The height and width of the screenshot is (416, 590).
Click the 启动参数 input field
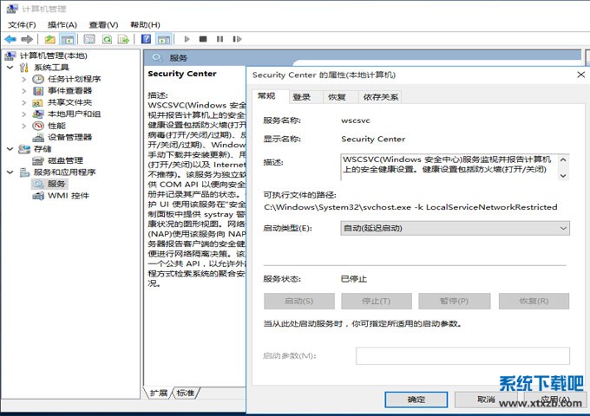click(462, 356)
